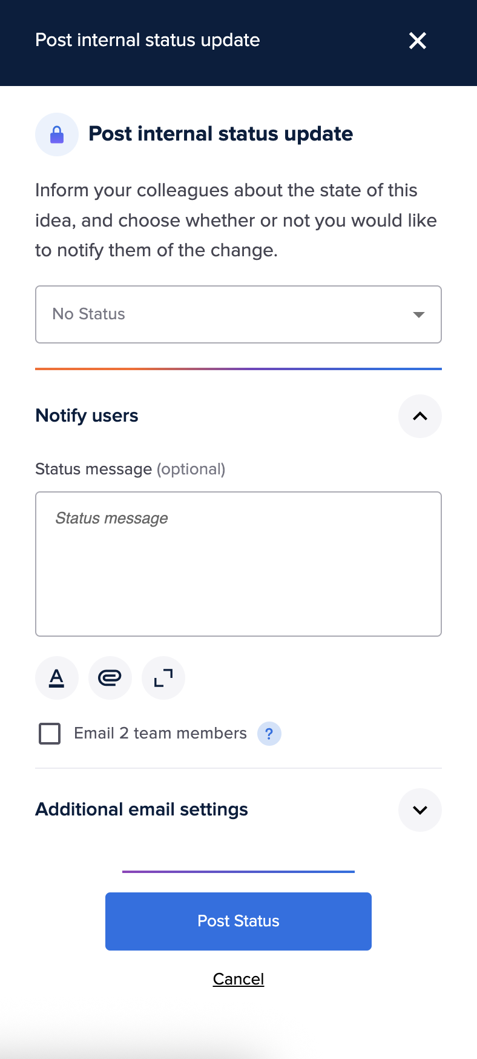This screenshot has height=1059, width=477.
Task: Collapse the Notify users section chevron
Action: pos(419,416)
